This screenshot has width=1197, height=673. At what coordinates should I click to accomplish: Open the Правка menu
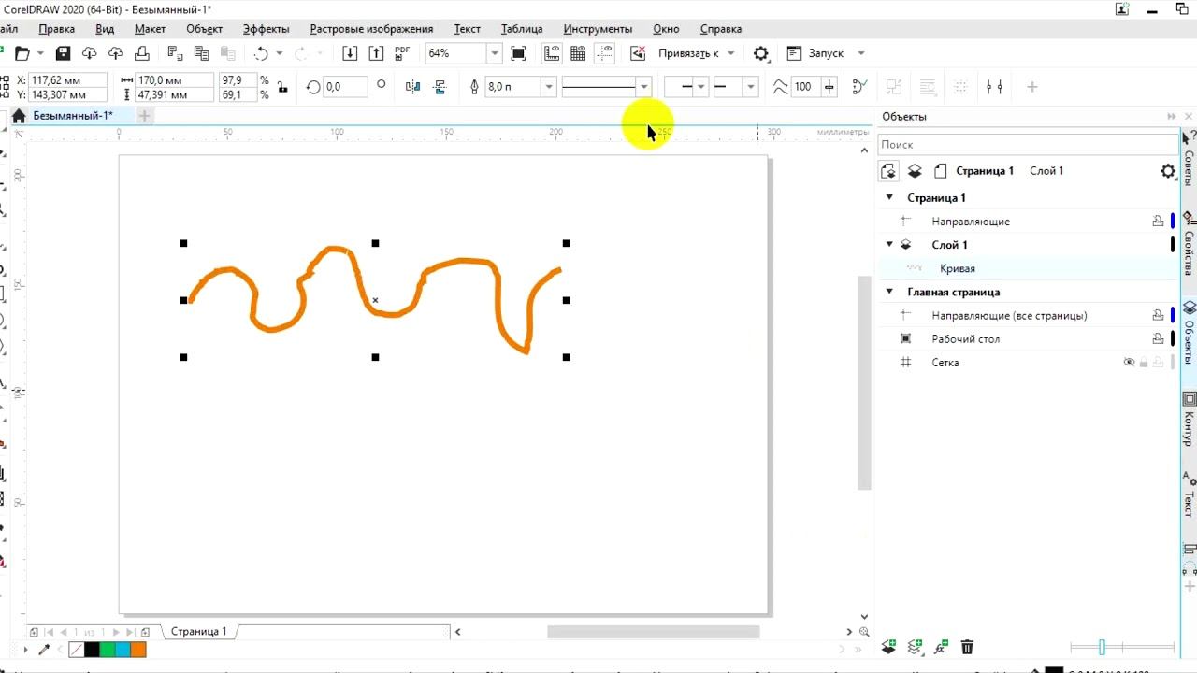pos(56,29)
